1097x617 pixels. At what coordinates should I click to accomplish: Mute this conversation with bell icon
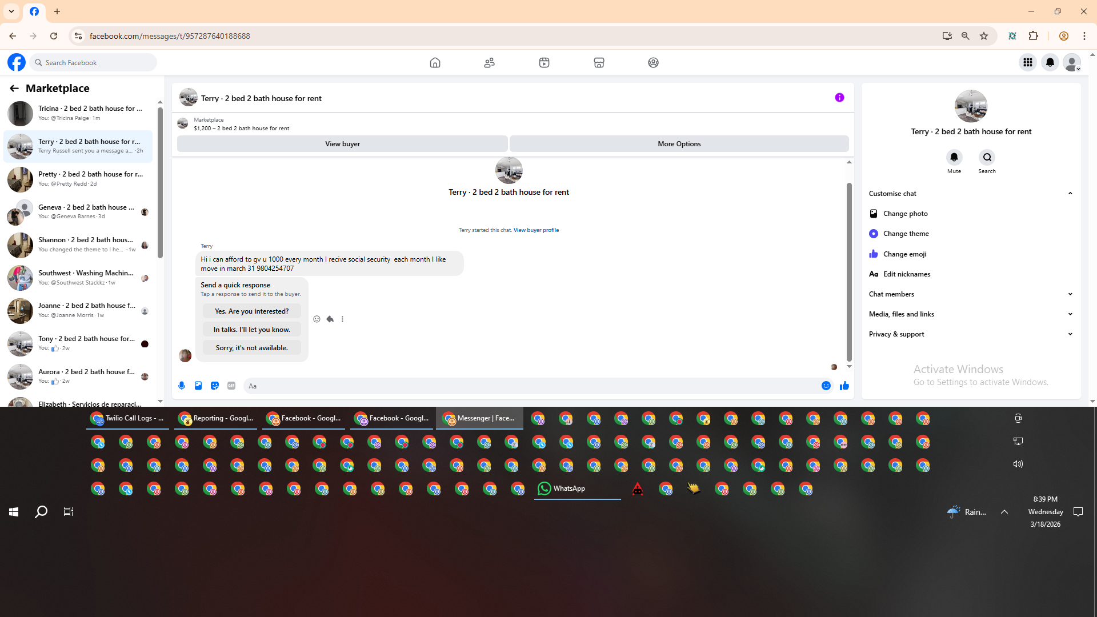954,157
